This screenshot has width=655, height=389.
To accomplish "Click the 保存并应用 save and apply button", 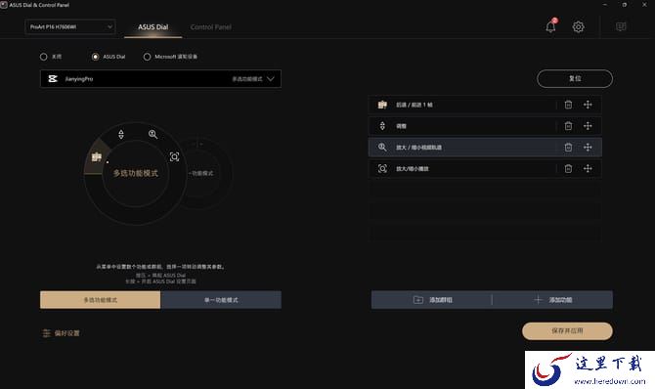I will coord(567,330).
